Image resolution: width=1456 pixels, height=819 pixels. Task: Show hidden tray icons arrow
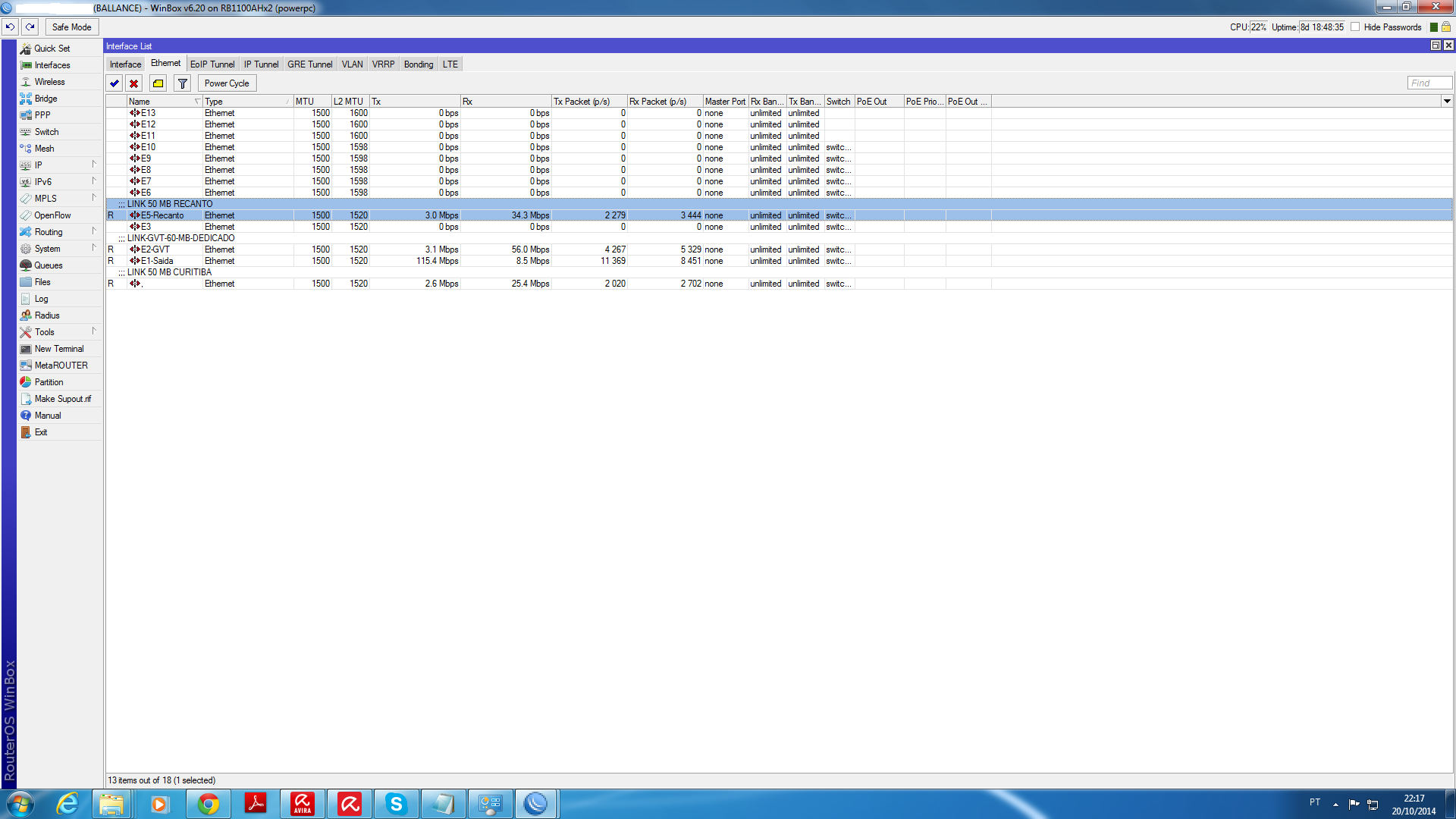pyautogui.click(x=1335, y=804)
